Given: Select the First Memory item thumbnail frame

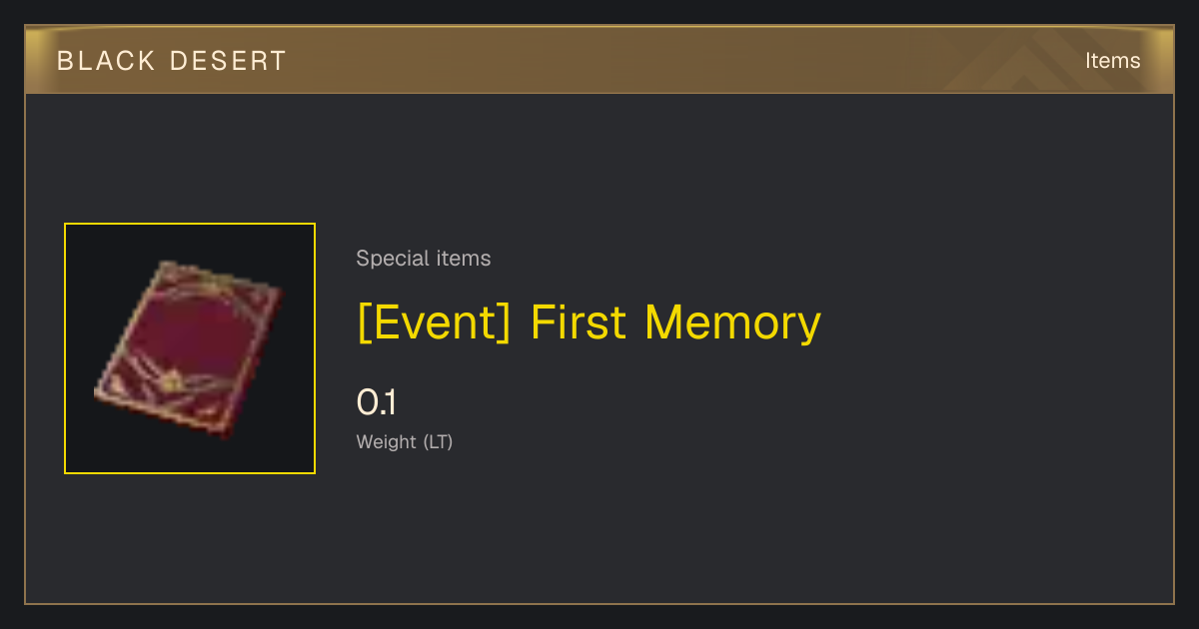Looking at the screenshot, I should (190, 348).
